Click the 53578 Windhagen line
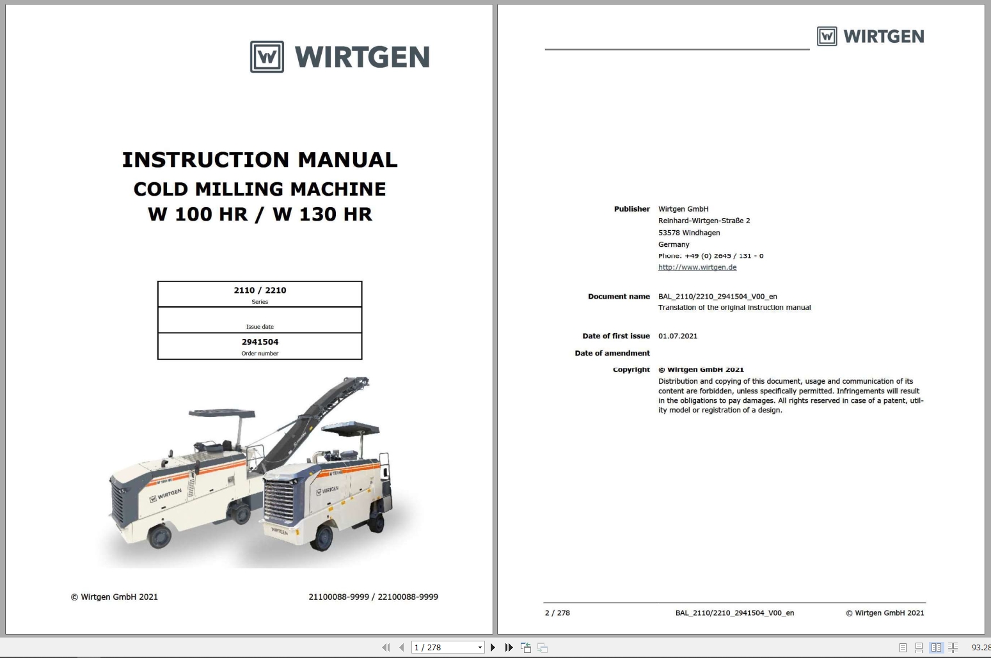Image resolution: width=991 pixels, height=658 pixels. [689, 233]
